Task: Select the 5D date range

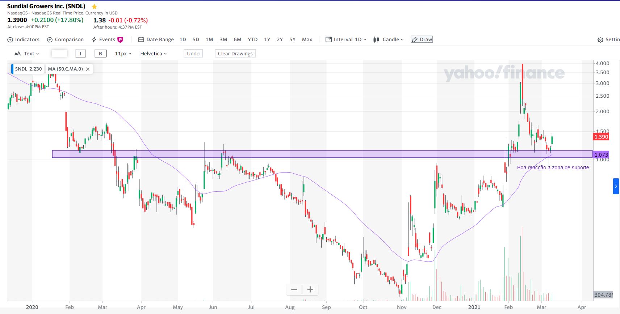Action: [x=196, y=39]
